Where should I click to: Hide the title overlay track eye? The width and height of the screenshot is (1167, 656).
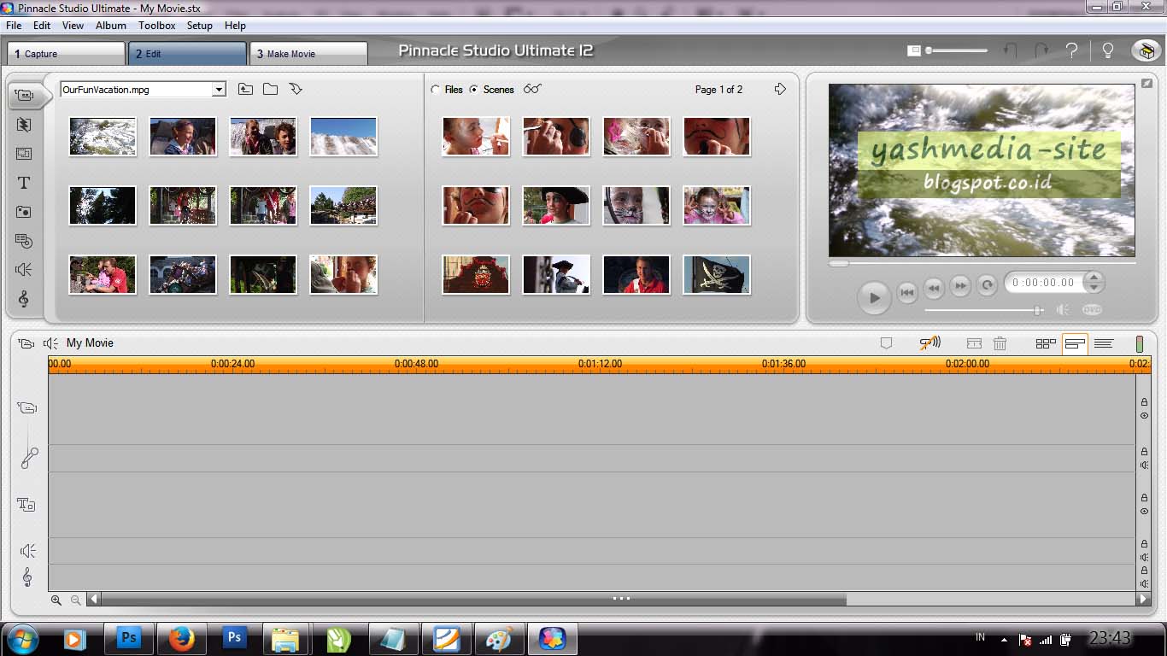pos(1144,512)
